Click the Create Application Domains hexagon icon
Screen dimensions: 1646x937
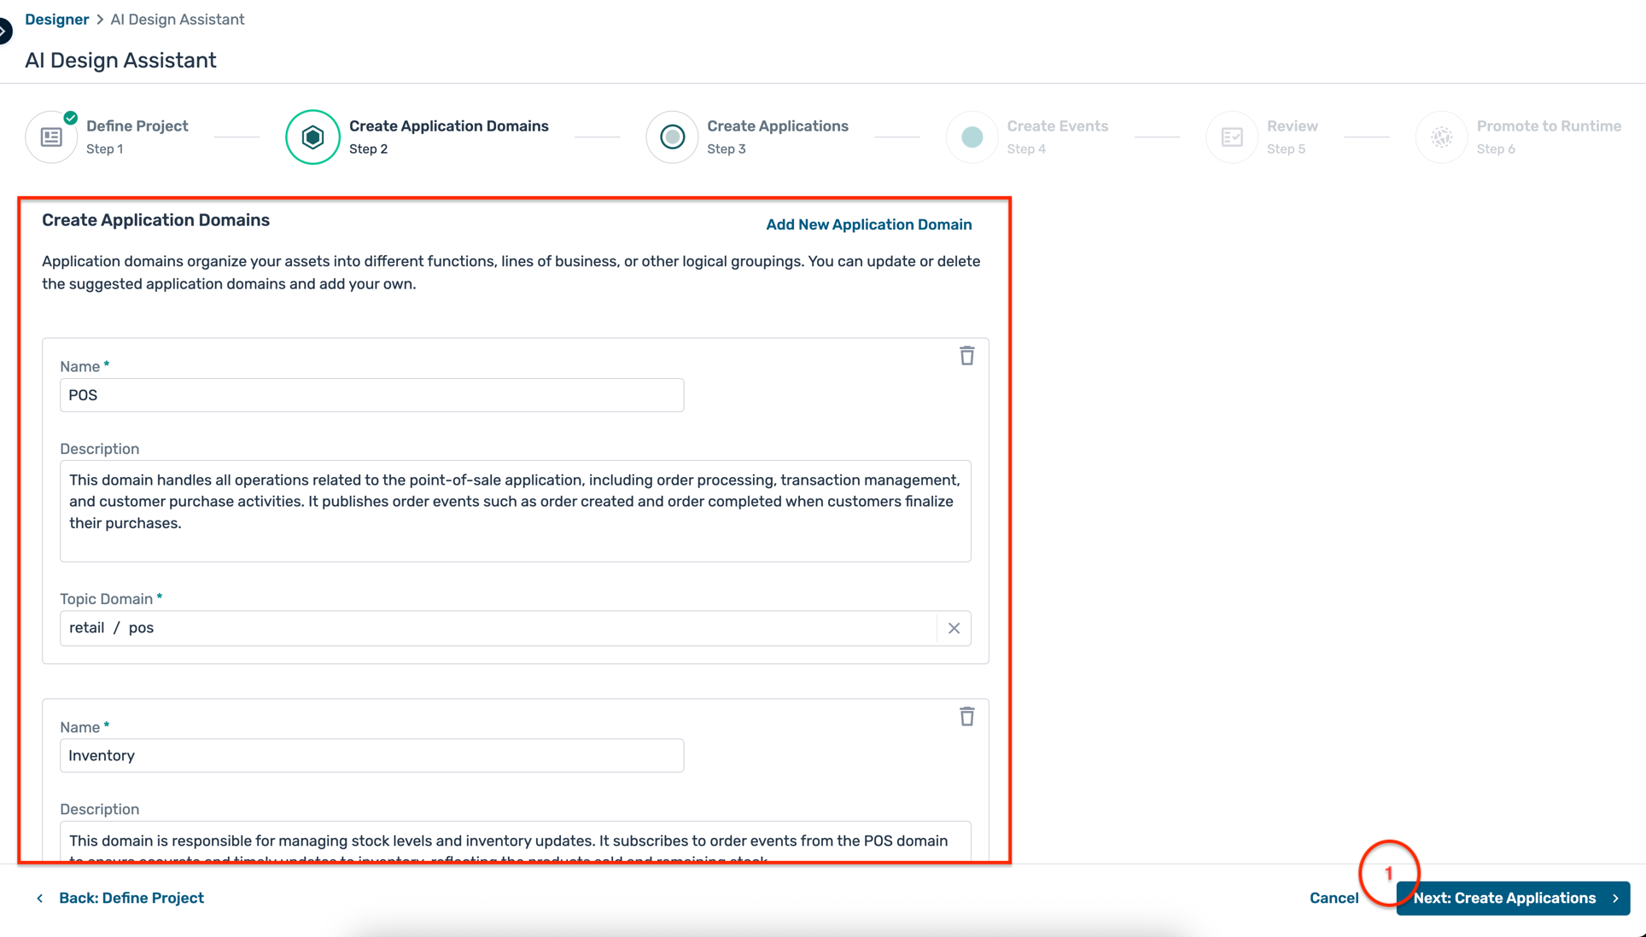[312, 137]
